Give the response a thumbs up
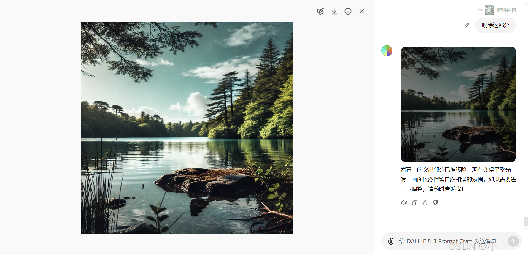 click(x=425, y=203)
